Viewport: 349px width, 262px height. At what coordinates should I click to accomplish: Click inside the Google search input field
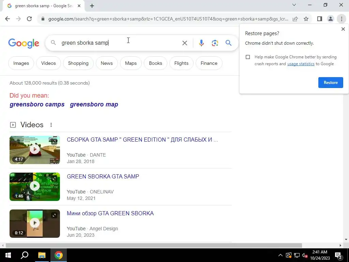120,43
